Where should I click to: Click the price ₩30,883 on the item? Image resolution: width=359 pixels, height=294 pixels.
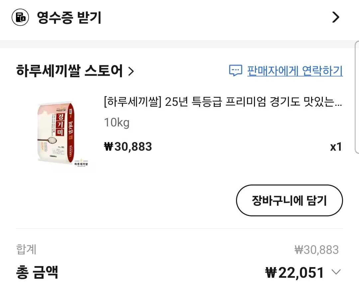pos(128,146)
